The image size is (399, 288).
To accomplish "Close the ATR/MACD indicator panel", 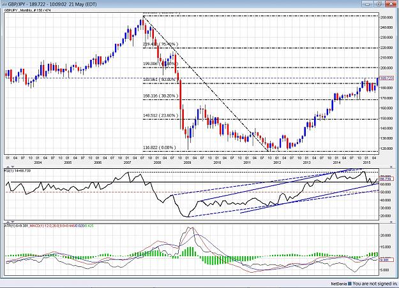I will click(391, 222).
